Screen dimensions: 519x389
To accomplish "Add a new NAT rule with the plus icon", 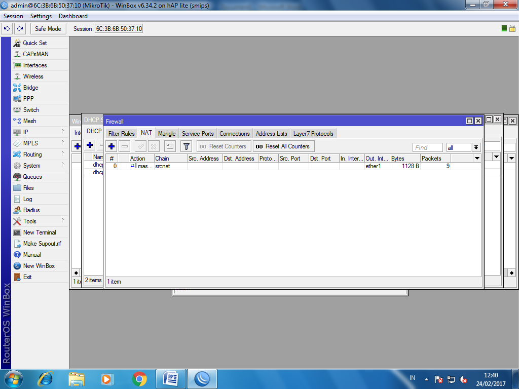I will click(112, 146).
